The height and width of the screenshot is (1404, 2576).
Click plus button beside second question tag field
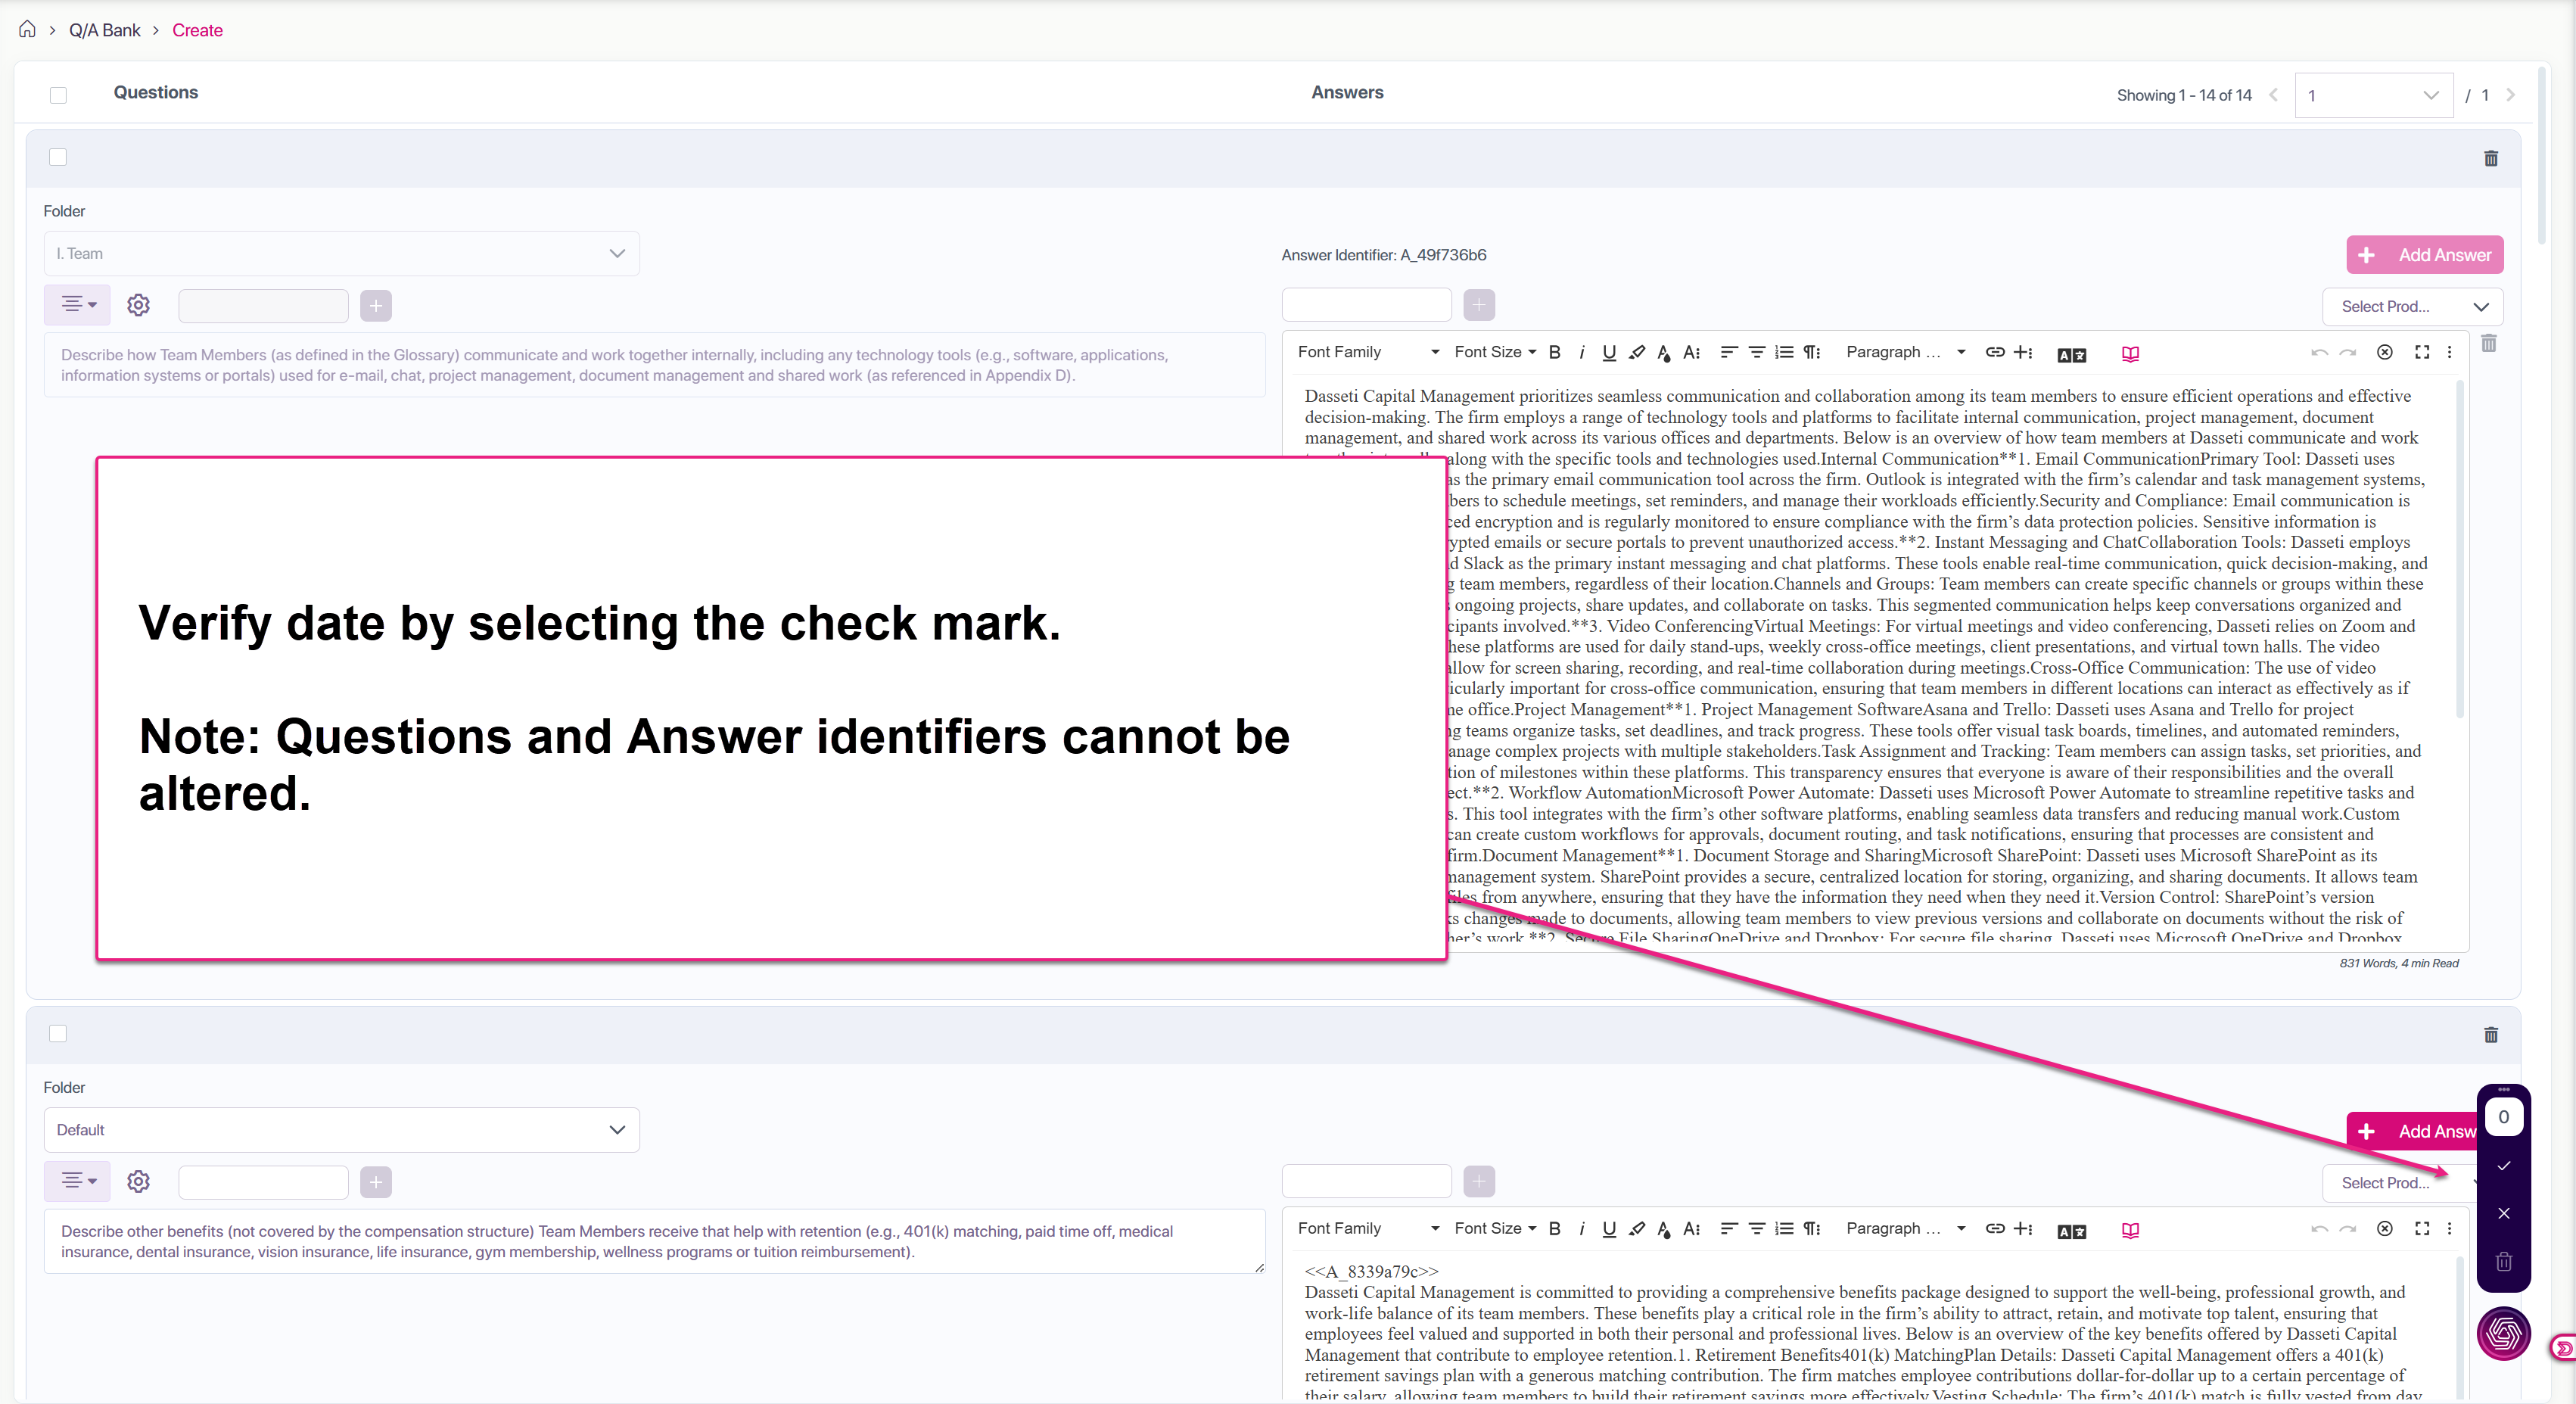(376, 1182)
